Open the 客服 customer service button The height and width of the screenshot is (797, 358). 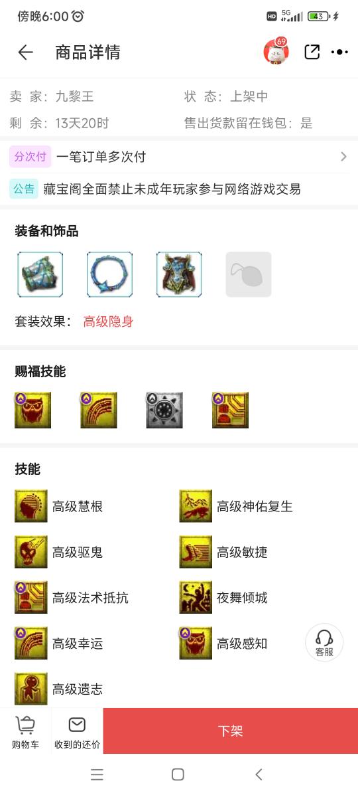coord(324,643)
